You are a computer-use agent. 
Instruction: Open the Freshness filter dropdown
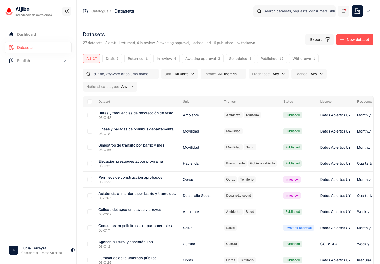[x=269, y=74]
